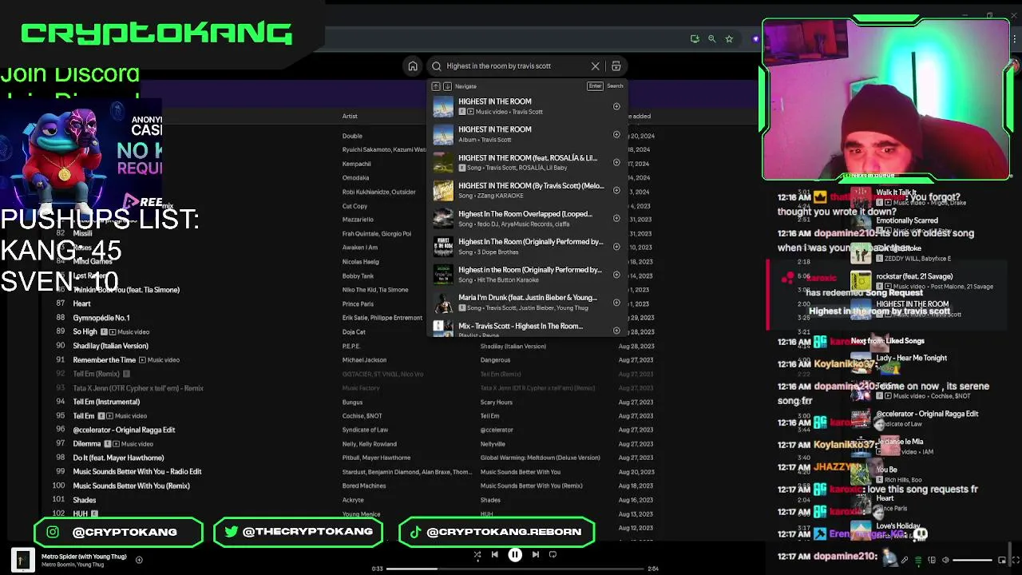
Task: Go to the Home page icon
Action: click(413, 66)
